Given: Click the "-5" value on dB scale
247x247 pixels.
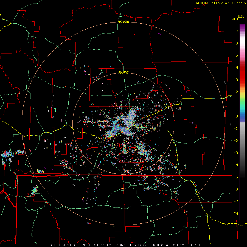Looking at the screenshot, I should [236, 177].
